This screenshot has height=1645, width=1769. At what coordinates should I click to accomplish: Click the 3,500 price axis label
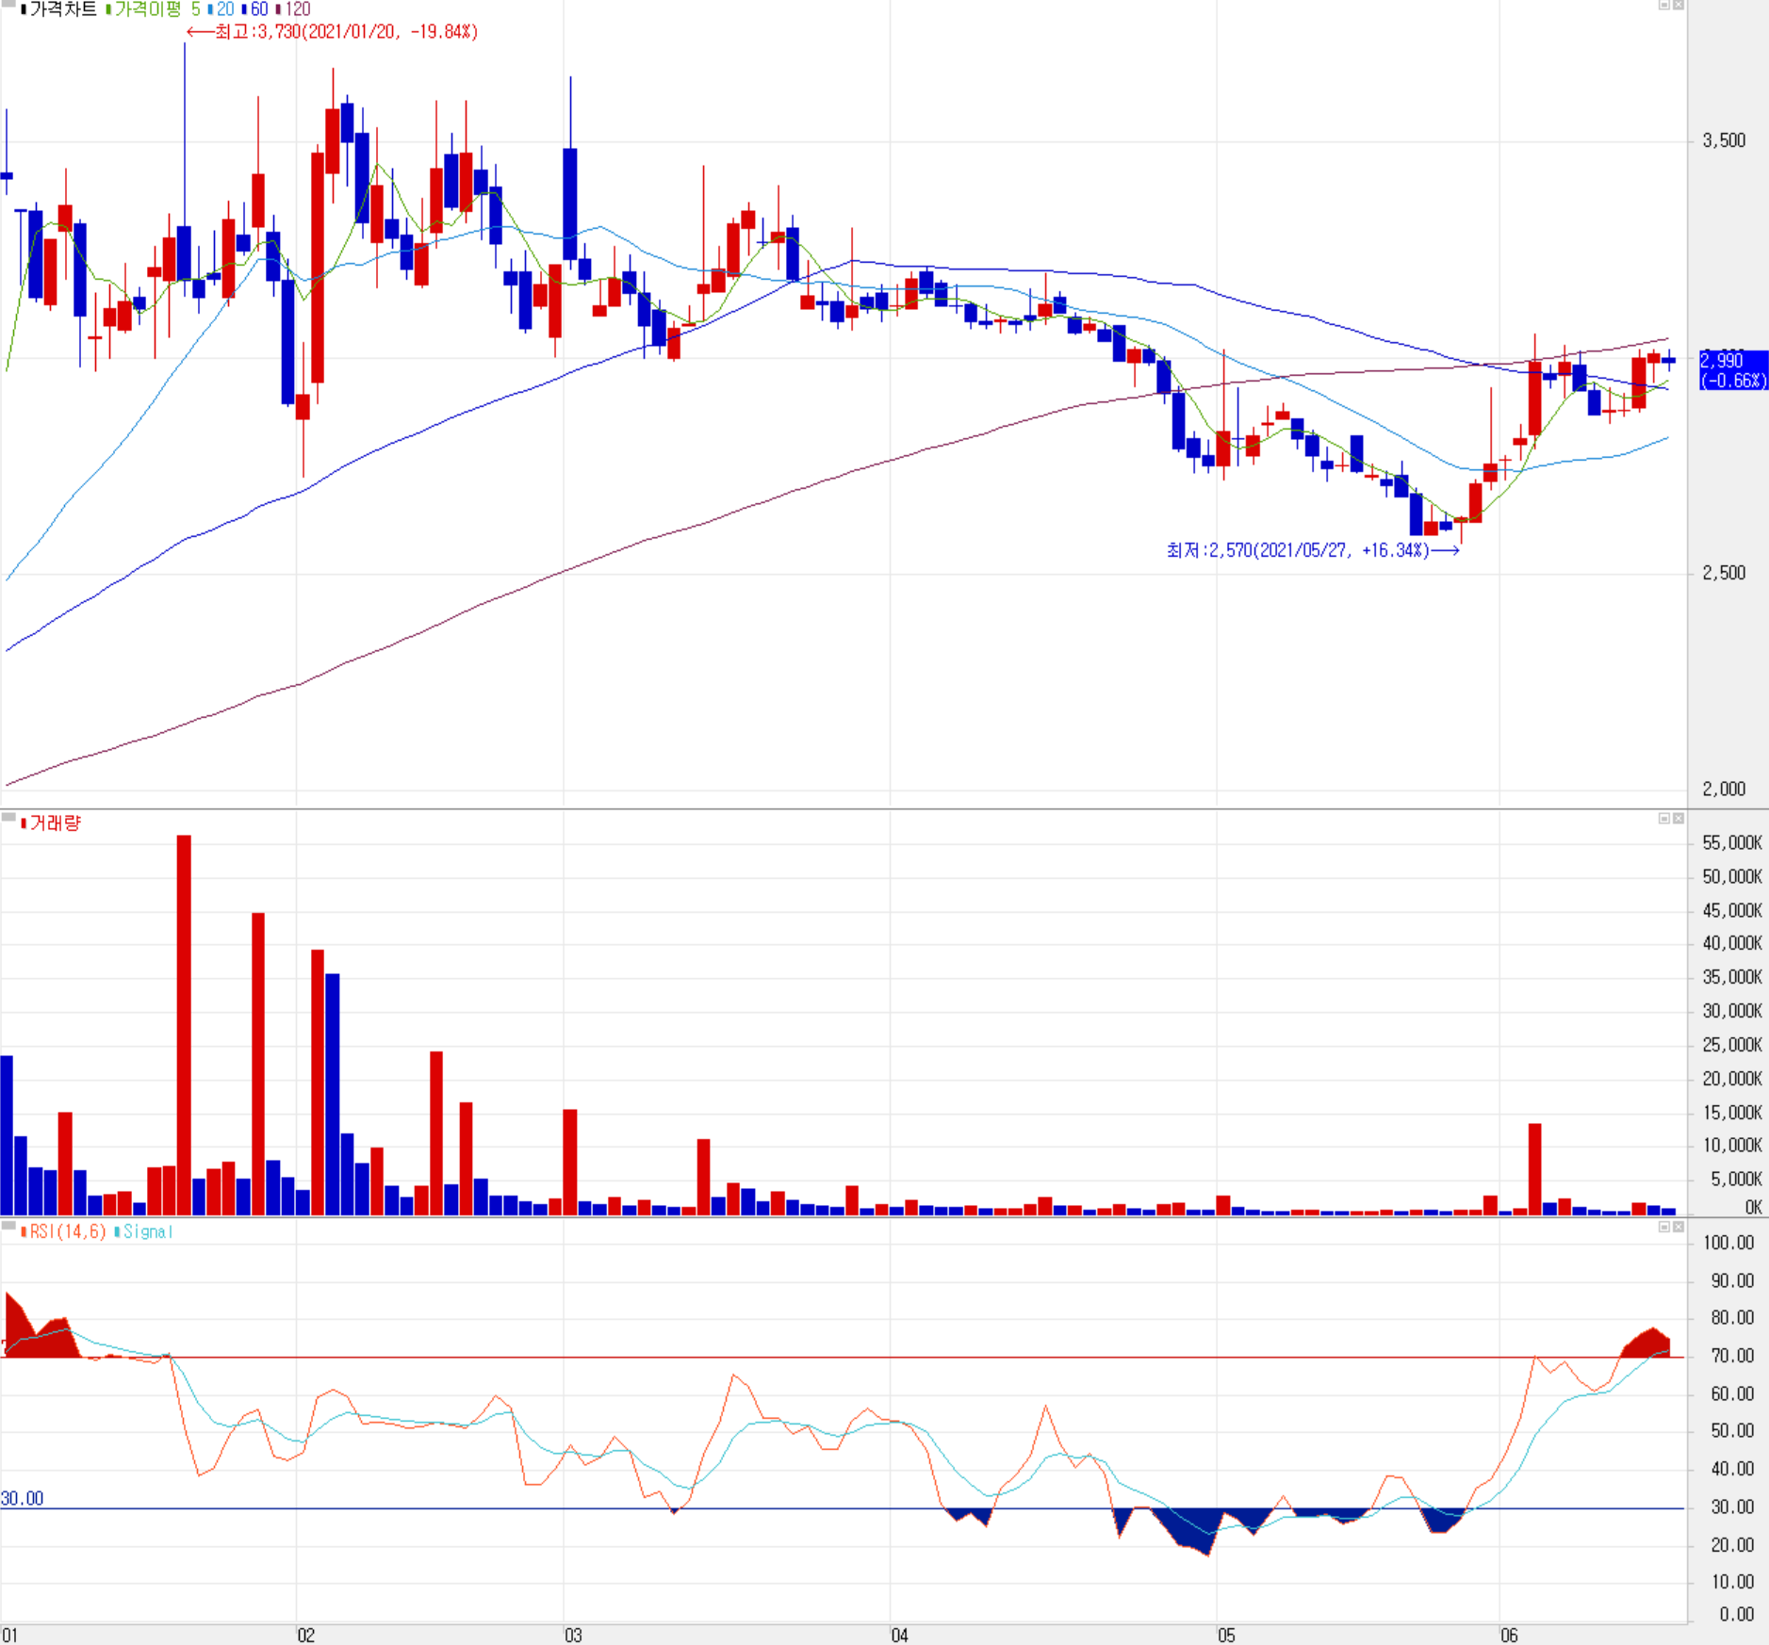click(1724, 141)
